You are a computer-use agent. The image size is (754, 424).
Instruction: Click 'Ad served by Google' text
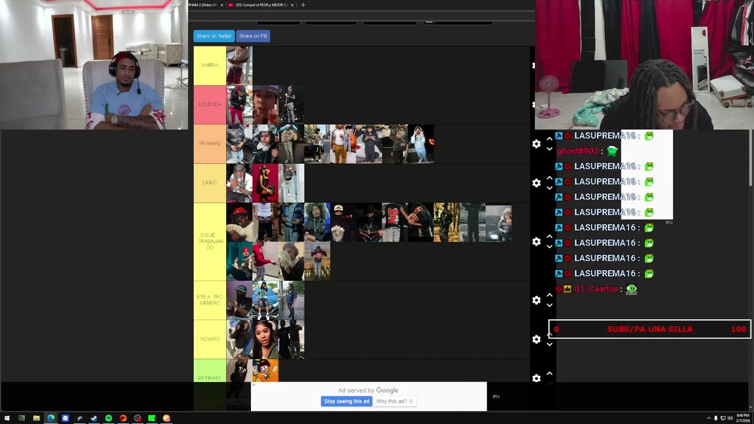pyautogui.click(x=368, y=390)
